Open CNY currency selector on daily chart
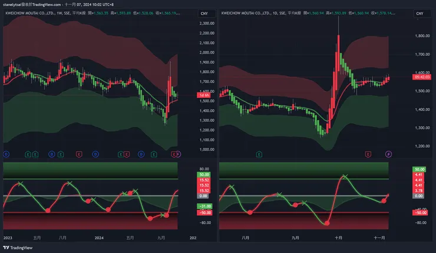The width and height of the screenshot is (436, 253). (422, 14)
